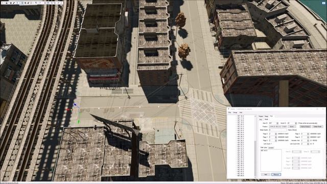Adjust the Flags 4 stepper arrows
Viewport: 327px width, 184px height.
[x=308, y=137]
